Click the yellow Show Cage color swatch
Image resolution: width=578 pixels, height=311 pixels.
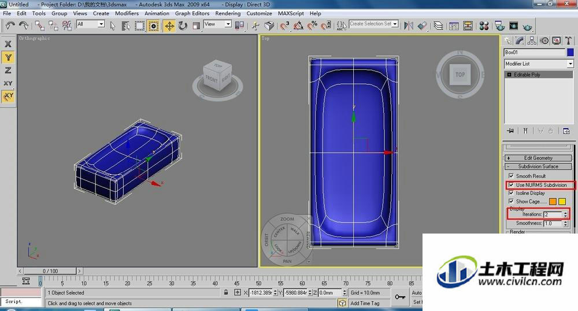click(562, 201)
